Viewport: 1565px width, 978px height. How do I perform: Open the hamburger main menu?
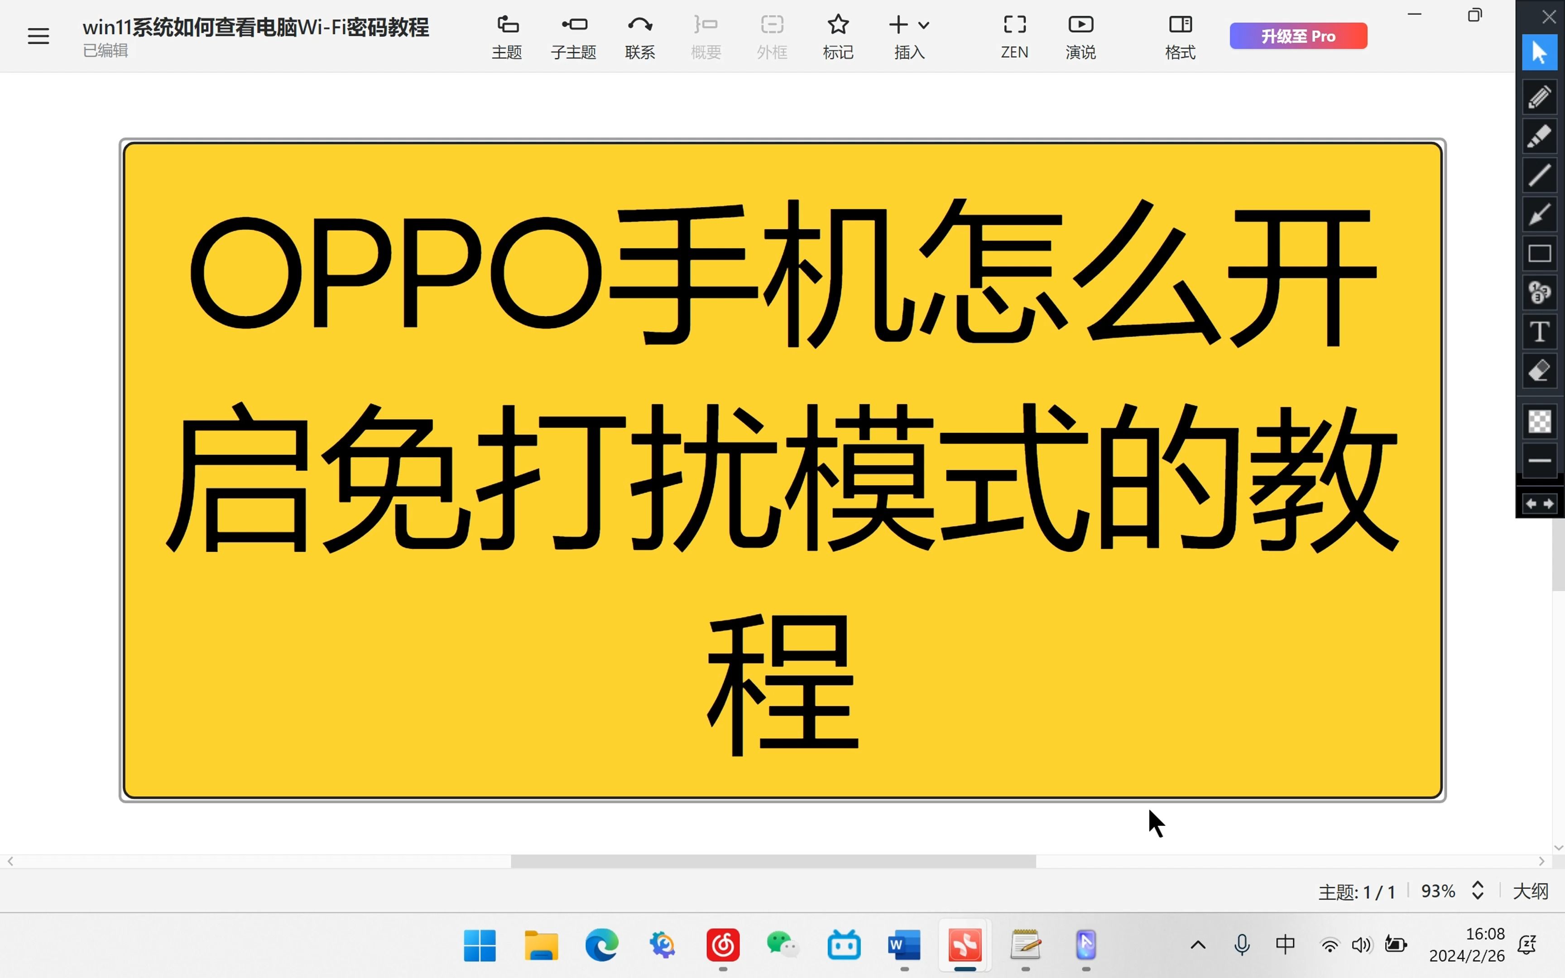click(x=38, y=36)
